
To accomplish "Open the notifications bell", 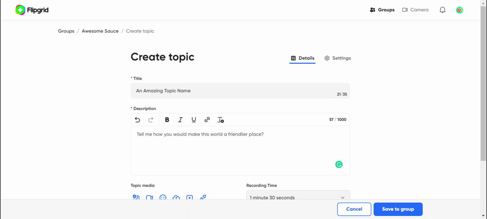I will (442, 10).
